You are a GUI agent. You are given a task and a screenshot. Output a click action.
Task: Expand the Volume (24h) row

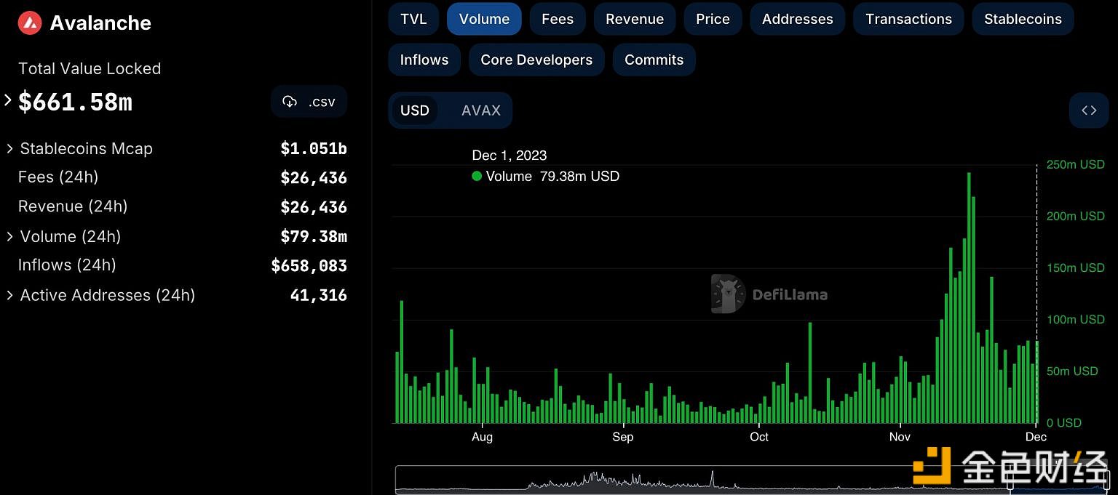(x=9, y=237)
